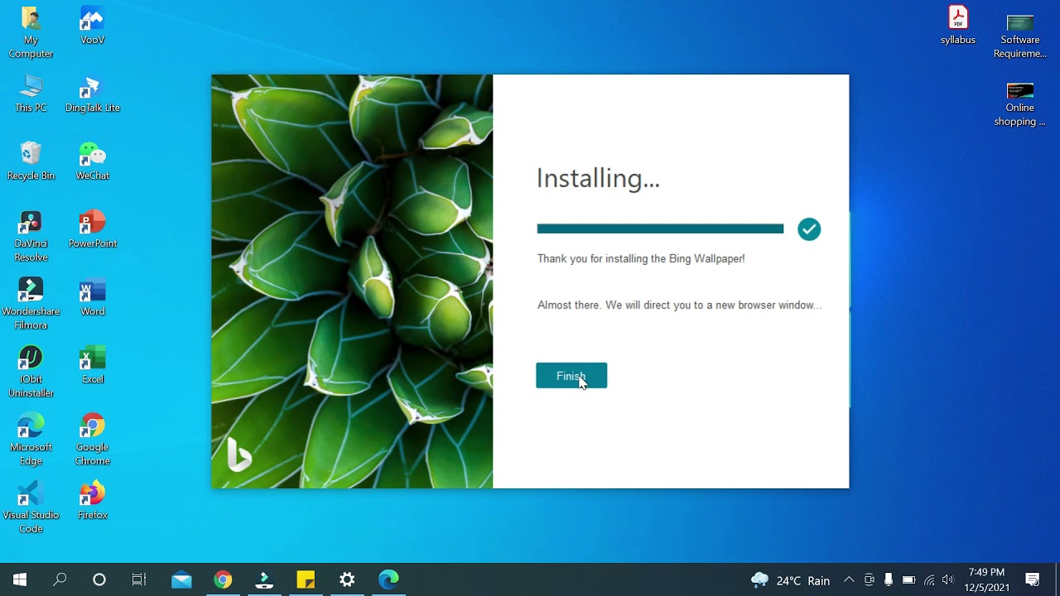Screen dimensions: 1060x596
Task: Select IObit Uninstaller desktop icon
Action: tap(31, 372)
